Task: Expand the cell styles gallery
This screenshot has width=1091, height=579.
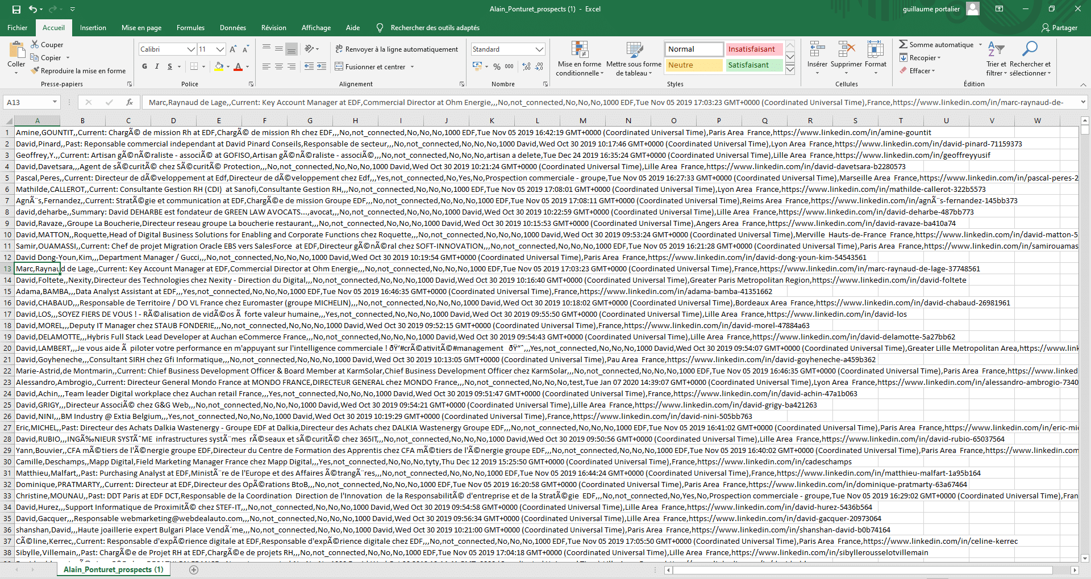Action: coord(790,69)
